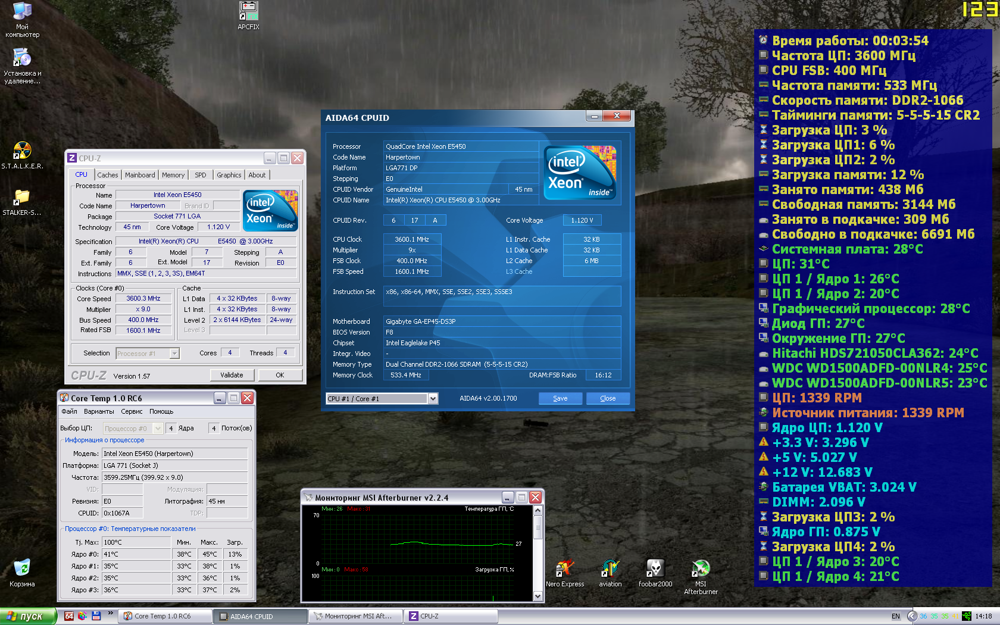Screen dimensions: 1000x625
Task: Open the Memory tab in CPU-Z
Action: (x=173, y=175)
